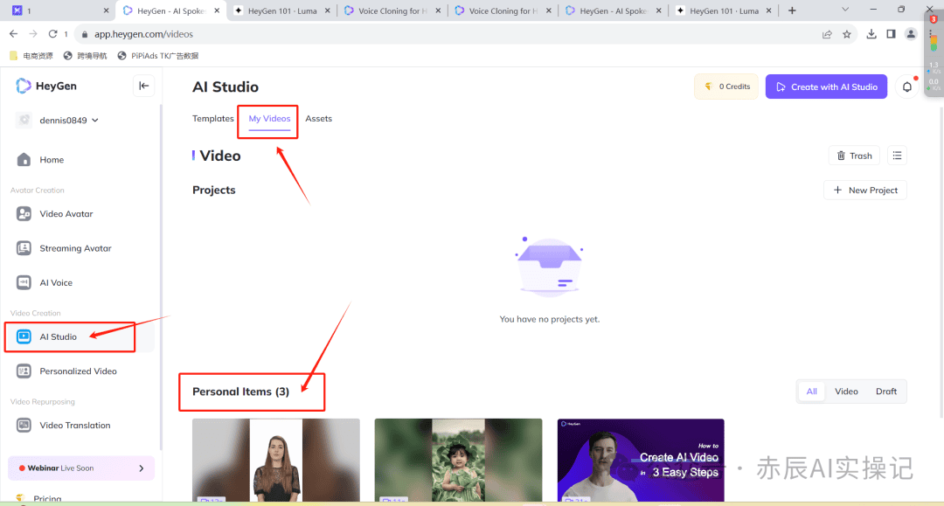The height and width of the screenshot is (506, 944).
Task: Collapse the HeyGen sidebar panel
Action: click(144, 86)
